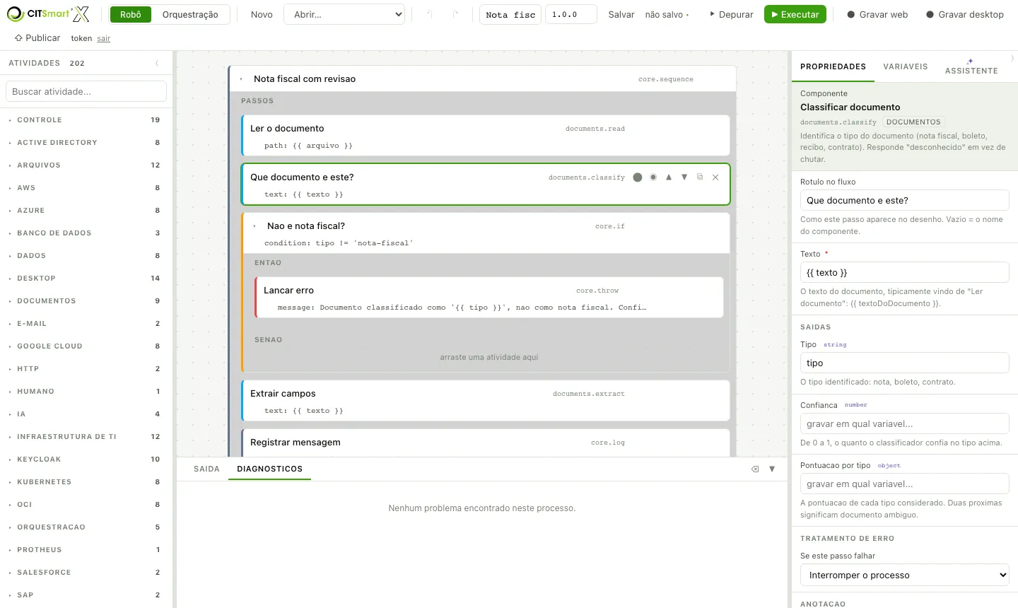Screen dimensions: 1018x608
Task: Move 'Que documento e este?' step up
Action: [669, 177]
